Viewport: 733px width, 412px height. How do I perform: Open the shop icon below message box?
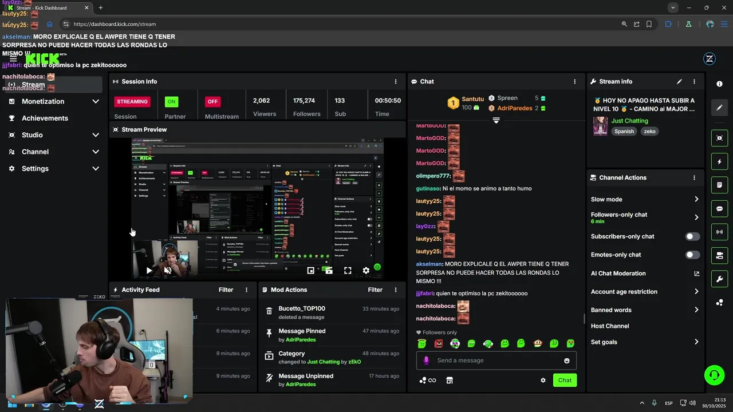(x=450, y=380)
